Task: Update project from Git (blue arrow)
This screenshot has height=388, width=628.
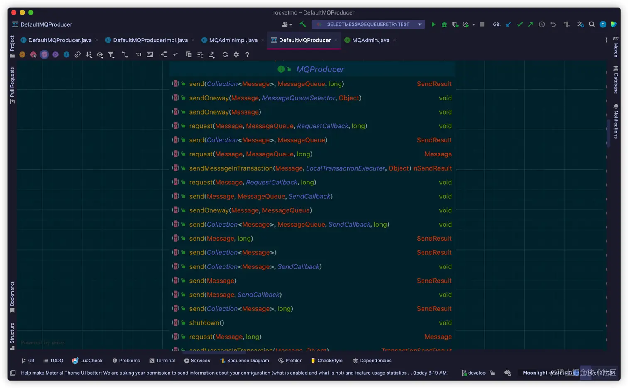Action: tap(509, 24)
